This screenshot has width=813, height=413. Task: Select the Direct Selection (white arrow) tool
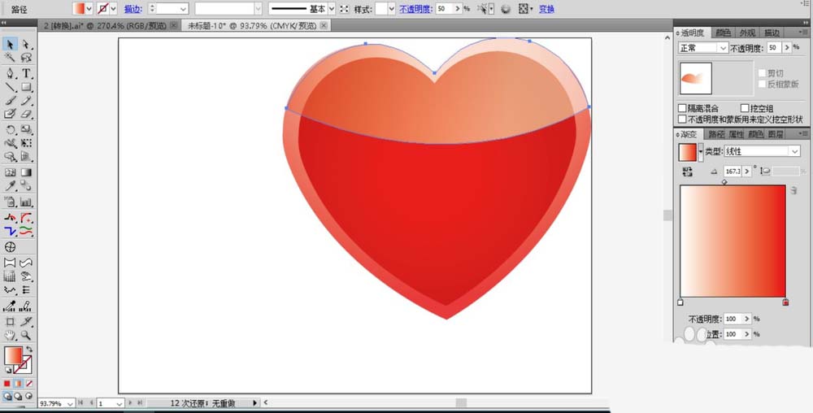pos(26,45)
